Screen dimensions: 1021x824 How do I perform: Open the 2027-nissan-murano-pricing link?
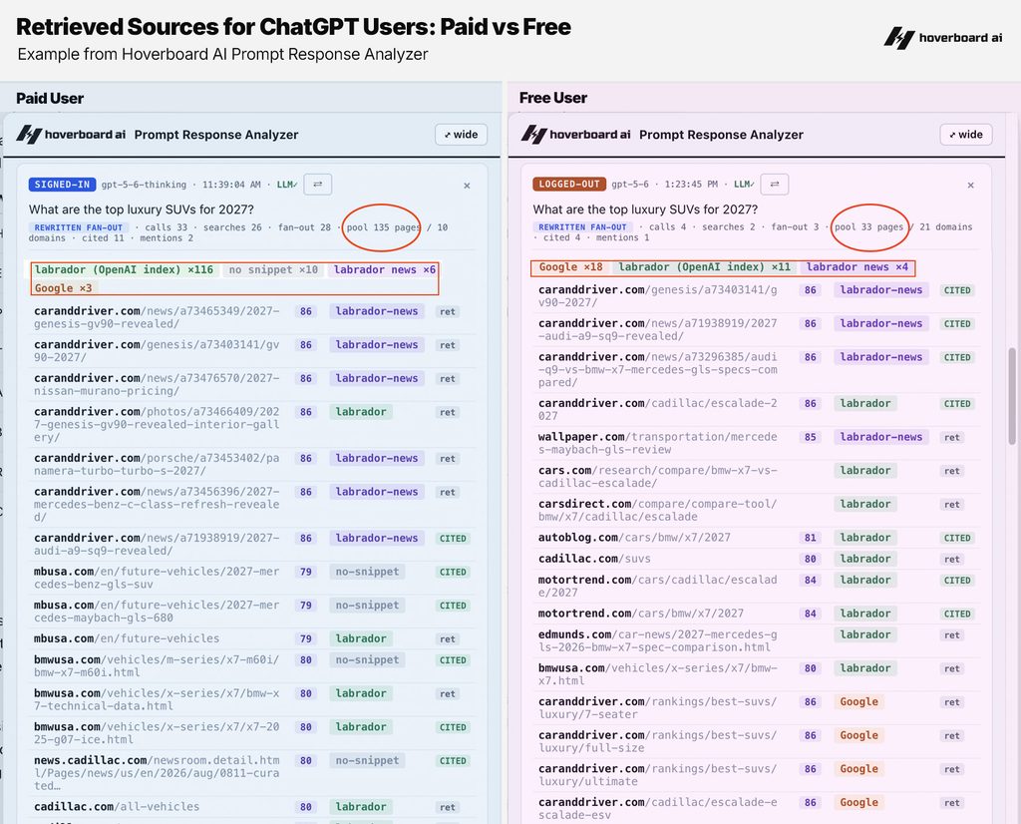click(157, 384)
